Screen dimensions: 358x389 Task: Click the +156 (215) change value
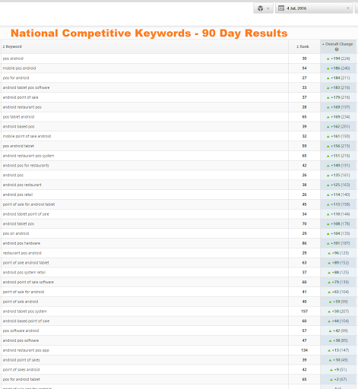[x=338, y=146]
